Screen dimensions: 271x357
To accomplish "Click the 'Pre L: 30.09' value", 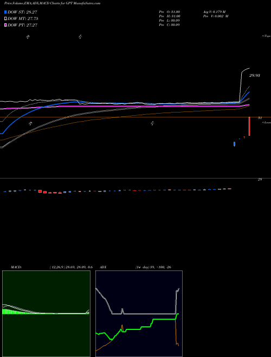I will click(169, 21).
